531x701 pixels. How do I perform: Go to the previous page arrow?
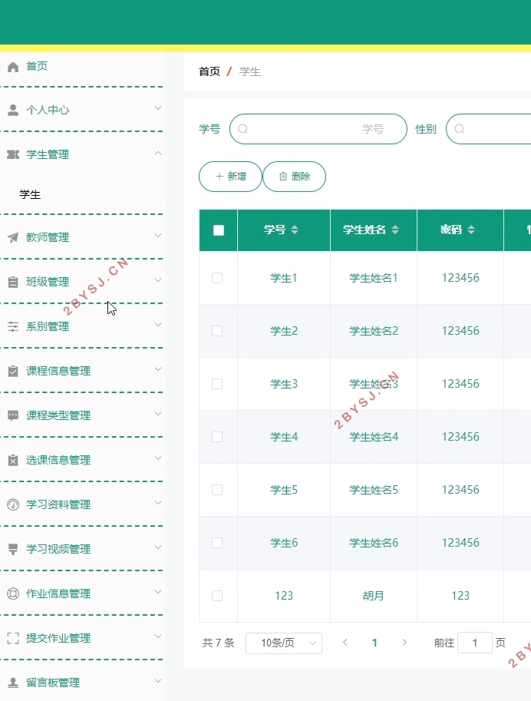[x=345, y=643]
